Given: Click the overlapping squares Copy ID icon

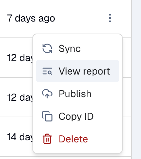Looking at the screenshot, I should click(47, 116).
